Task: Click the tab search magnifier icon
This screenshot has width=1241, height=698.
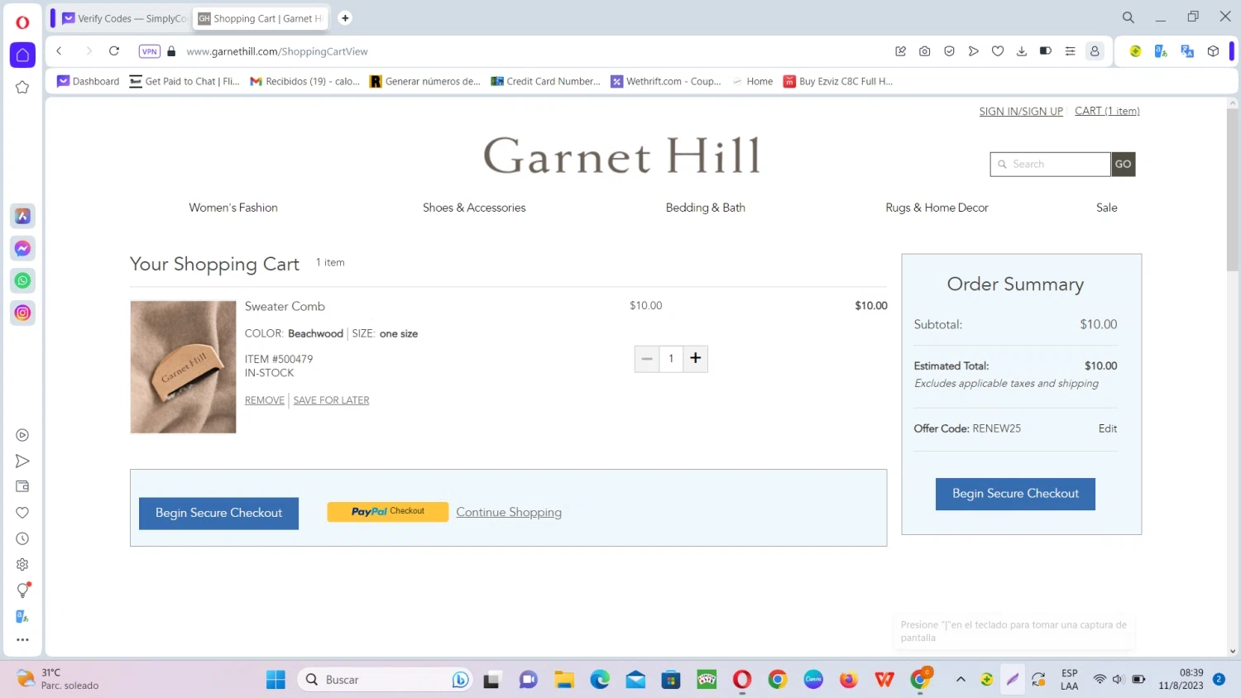Action: (x=1128, y=17)
